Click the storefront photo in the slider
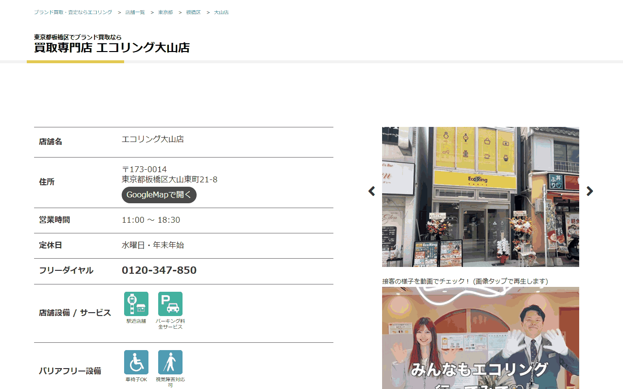Viewport: 623px width, 389px height. pos(480,197)
